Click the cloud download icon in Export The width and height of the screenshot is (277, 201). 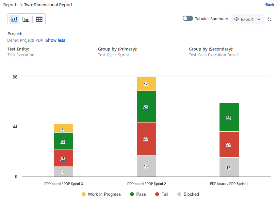236,19
